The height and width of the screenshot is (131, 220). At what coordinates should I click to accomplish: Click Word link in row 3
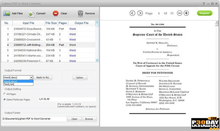(x=72, y=39)
